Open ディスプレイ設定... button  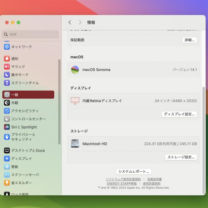pos(179,114)
